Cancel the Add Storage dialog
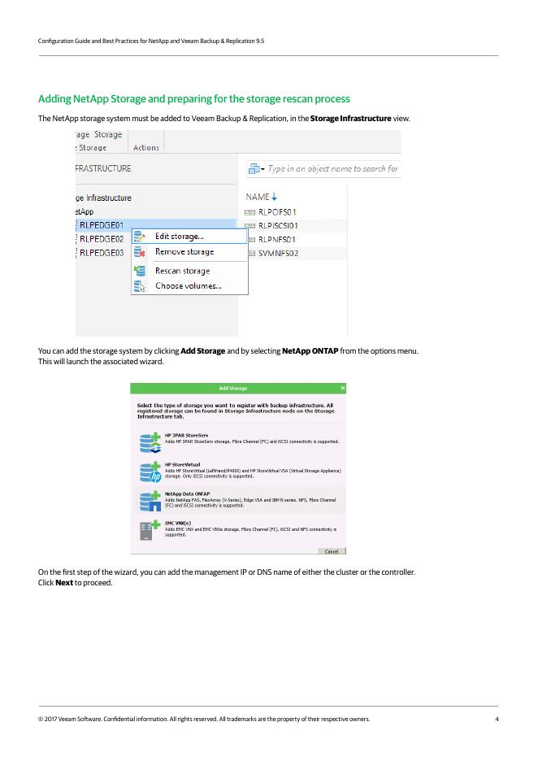This screenshot has height=761, width=538. [332, 551]
